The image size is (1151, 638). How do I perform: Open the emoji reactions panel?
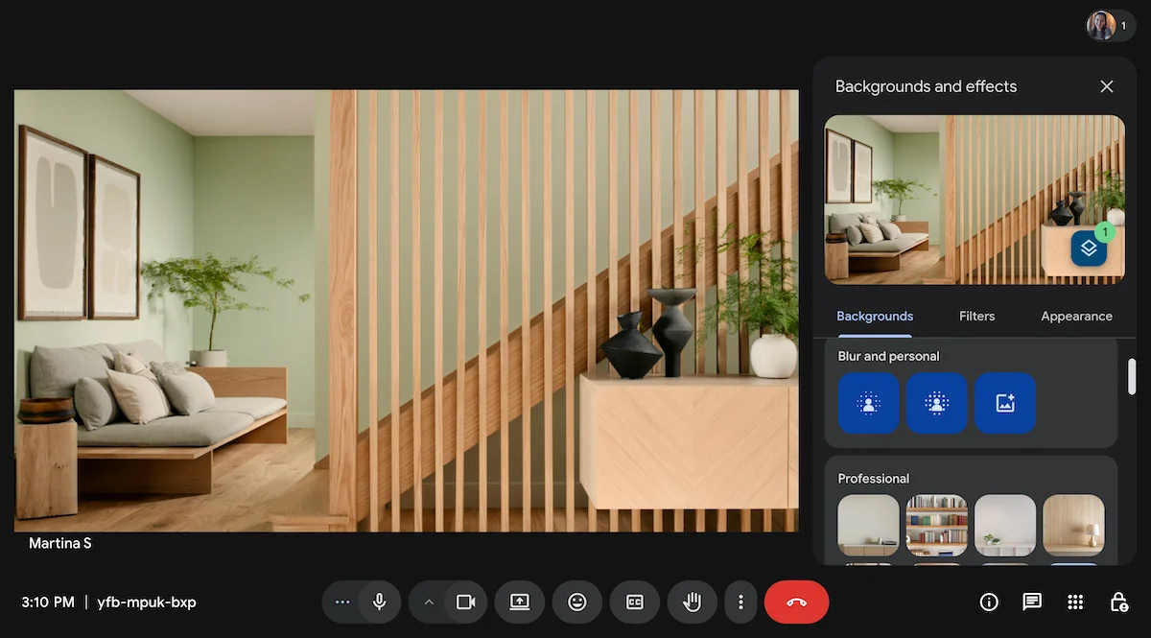[577, 602]
